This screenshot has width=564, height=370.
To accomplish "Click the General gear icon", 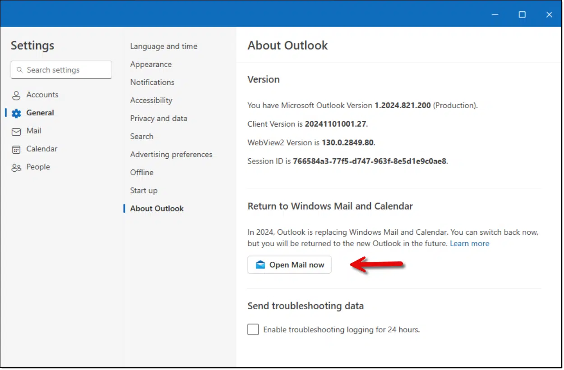I will tap(16, 113).
